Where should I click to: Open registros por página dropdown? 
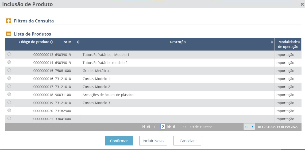click(x=249, y=127)
